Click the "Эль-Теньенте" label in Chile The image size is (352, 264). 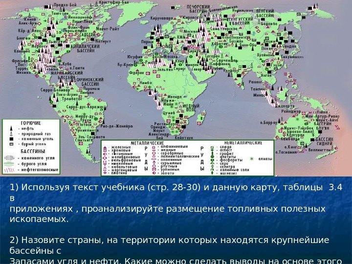91,137
